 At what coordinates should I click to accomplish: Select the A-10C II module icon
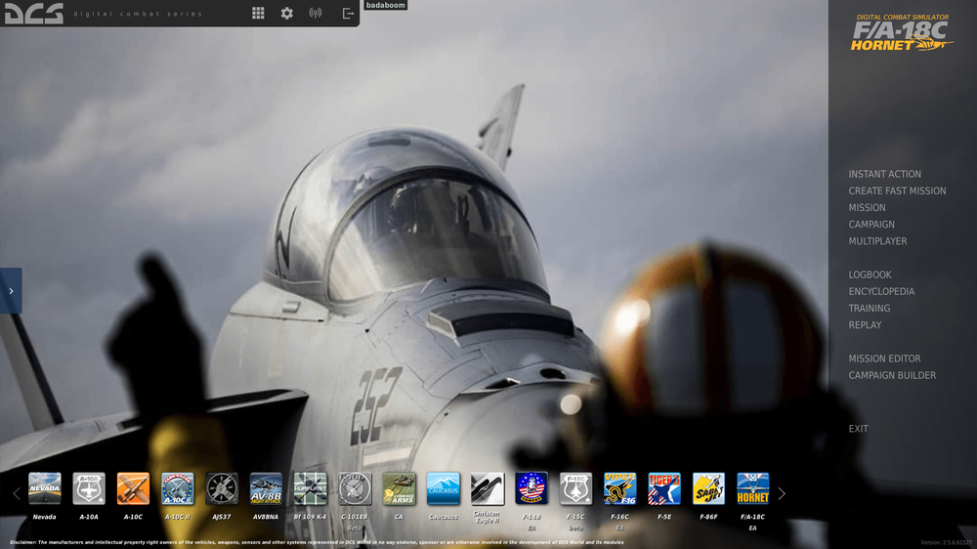click(x=177, y=488)
